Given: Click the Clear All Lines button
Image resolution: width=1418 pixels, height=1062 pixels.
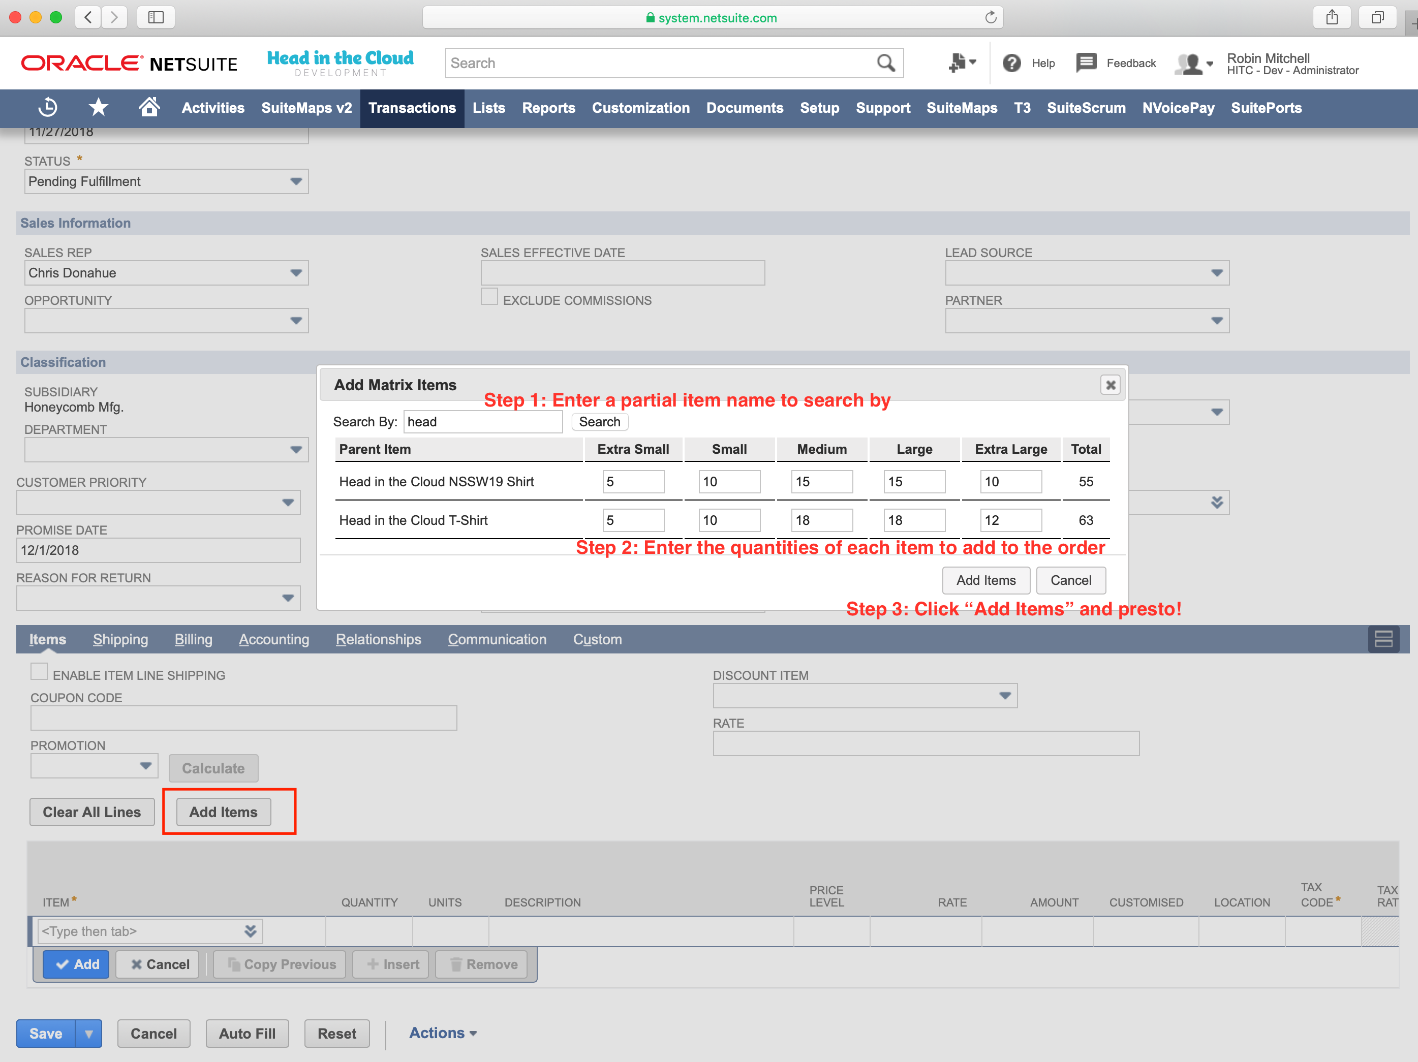Looking at the screenshot, I should tap(91, 811).
